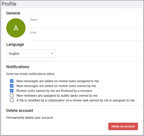Uncheck new messages on tasks assigned to me
Image resolution: width=144 pixels, height=136 pixels.
tap(12, 81)
